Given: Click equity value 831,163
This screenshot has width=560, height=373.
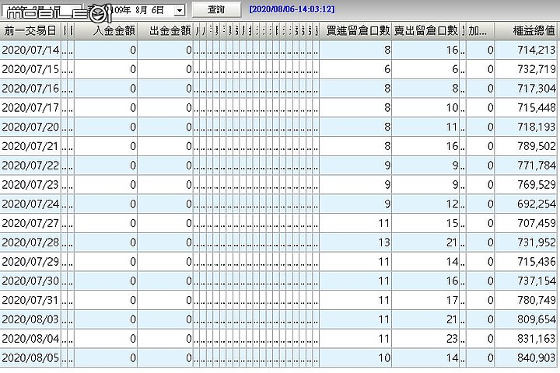Looking at the screenshot, I should click(537, 339).
